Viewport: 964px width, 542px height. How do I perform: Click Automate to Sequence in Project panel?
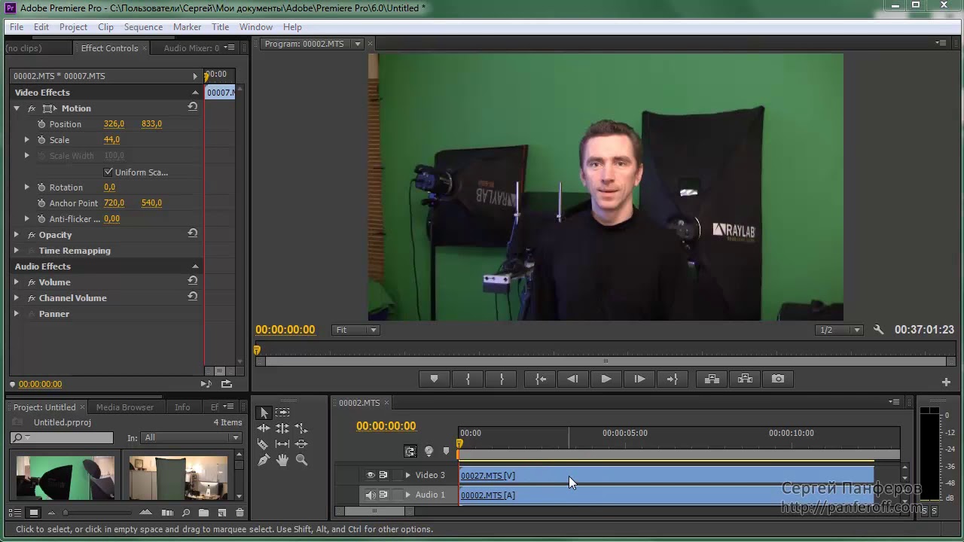coord(167,513)
